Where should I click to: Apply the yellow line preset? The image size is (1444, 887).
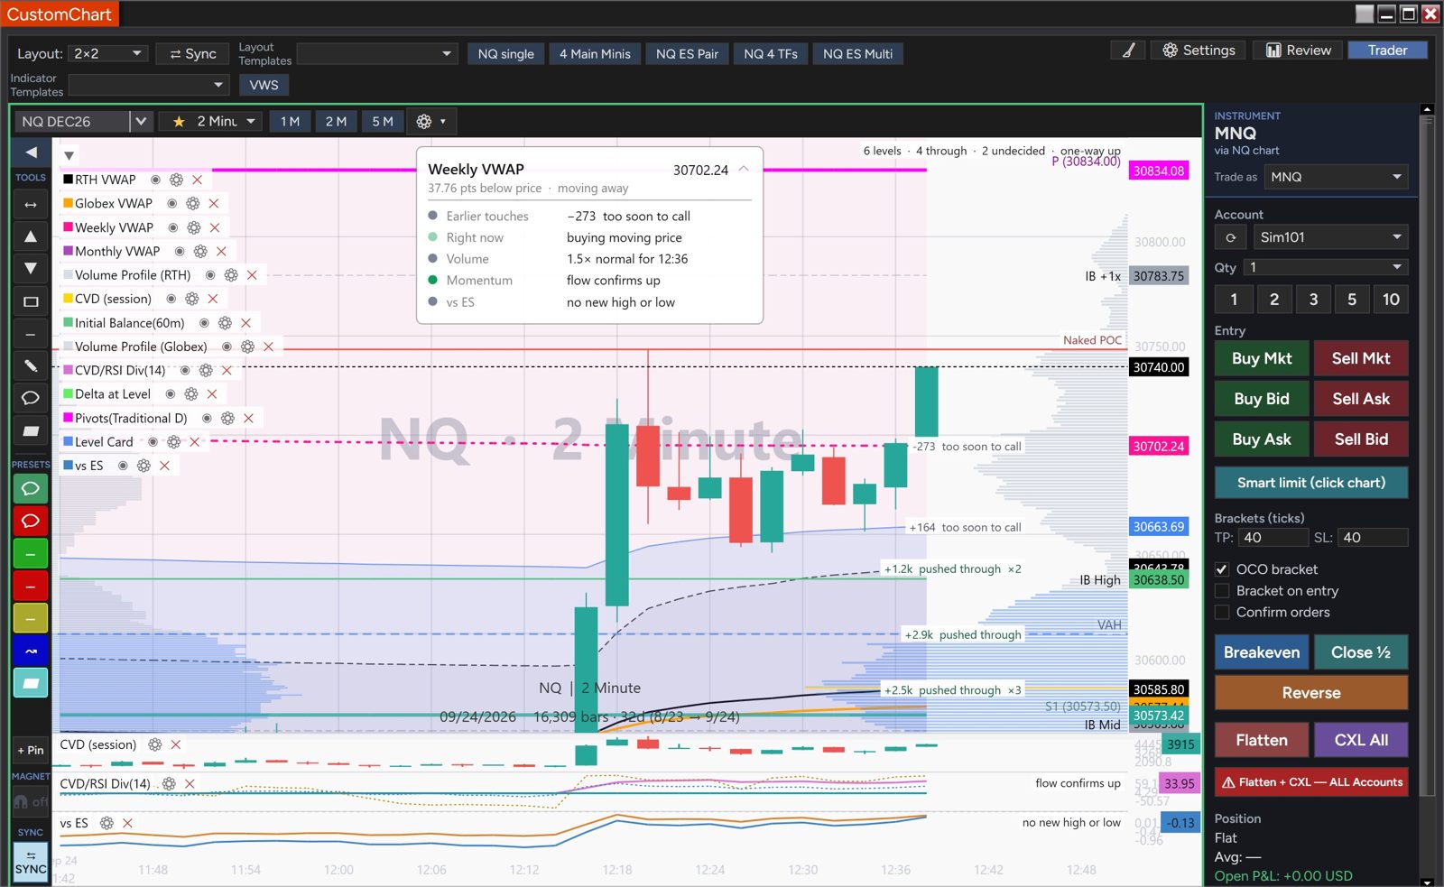point(31,618)
